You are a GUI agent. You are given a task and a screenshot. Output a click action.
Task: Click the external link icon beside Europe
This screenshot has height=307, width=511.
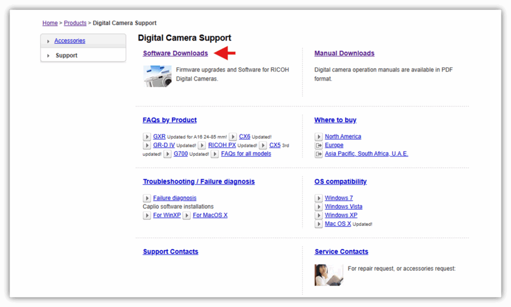319,145
